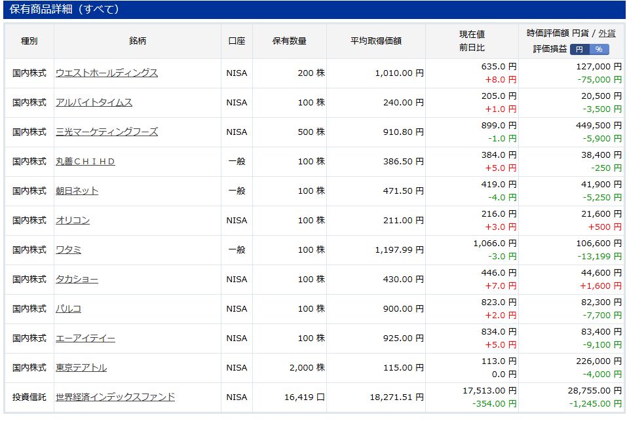Select the 200 株 quantity cell

(x=311, y=73)
